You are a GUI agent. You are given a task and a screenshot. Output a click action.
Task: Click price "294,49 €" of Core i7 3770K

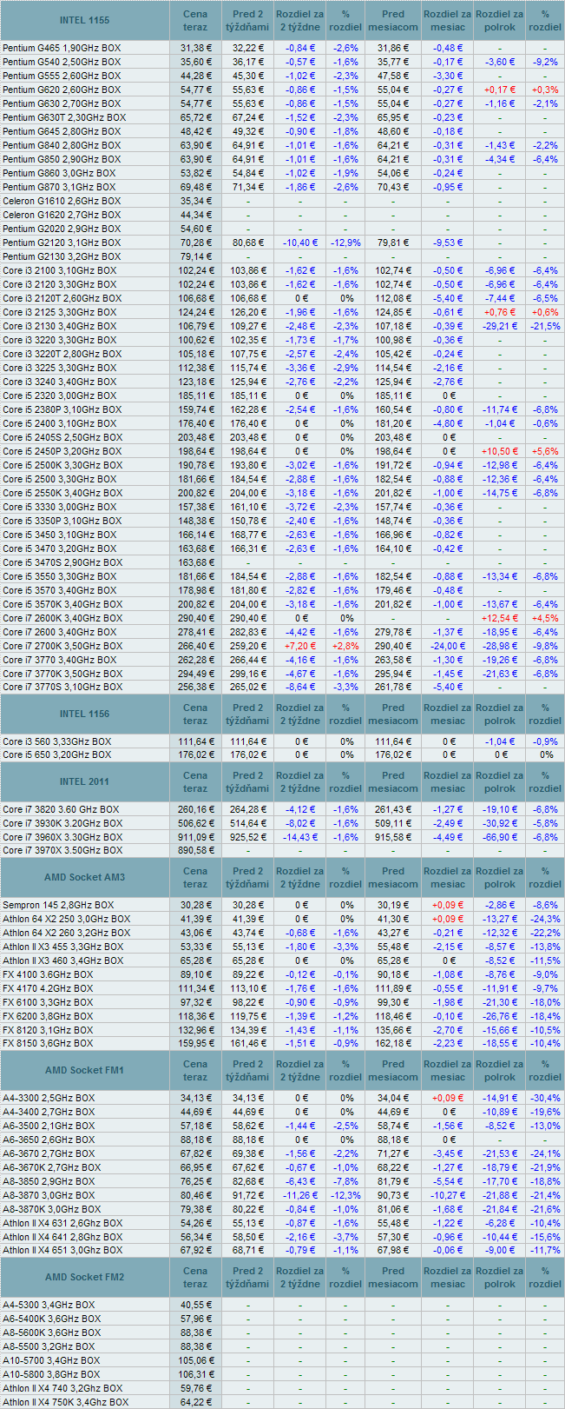[195, 674]
